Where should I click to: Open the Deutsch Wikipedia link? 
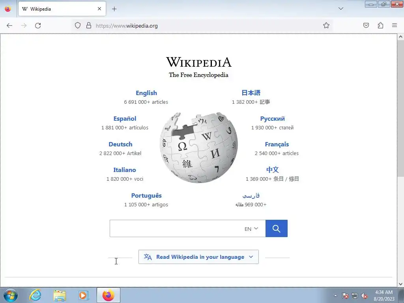pos(120,144)
